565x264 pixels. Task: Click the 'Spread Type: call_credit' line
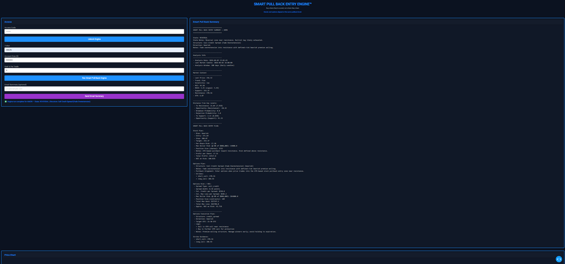(207, 186)
